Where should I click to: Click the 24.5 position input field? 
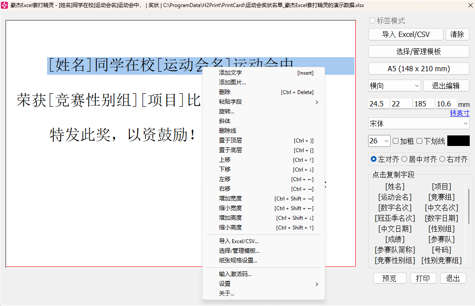[379, 104]
